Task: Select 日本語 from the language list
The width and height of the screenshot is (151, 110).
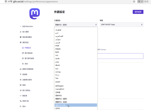Action: point(76,92)
